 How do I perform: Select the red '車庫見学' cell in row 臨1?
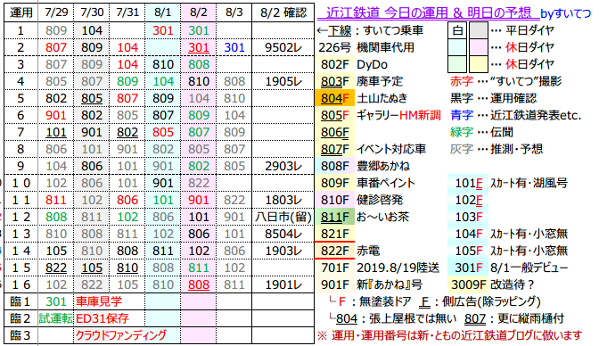coord(99,301)
